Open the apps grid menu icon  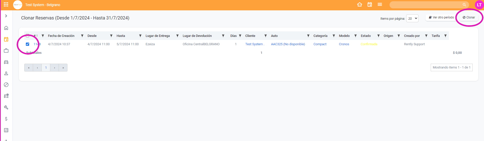pyautogui.click(x=6, y=5)
